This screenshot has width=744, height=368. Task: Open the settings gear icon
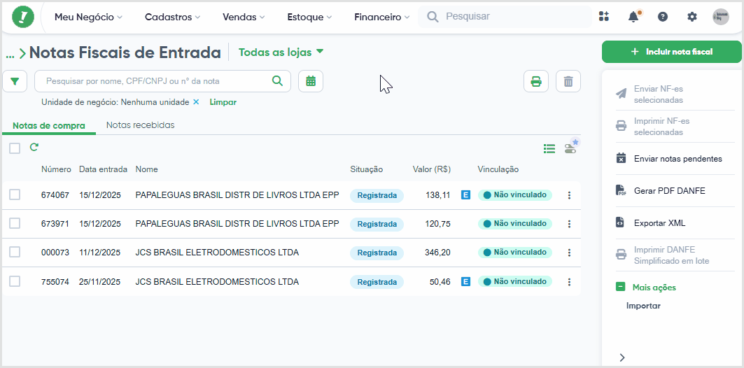tap(692, 17)
